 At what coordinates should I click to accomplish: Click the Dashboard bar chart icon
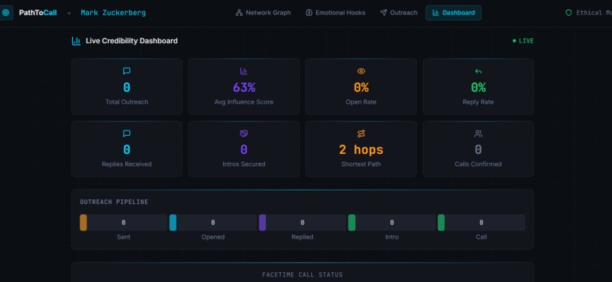[436, 13]
